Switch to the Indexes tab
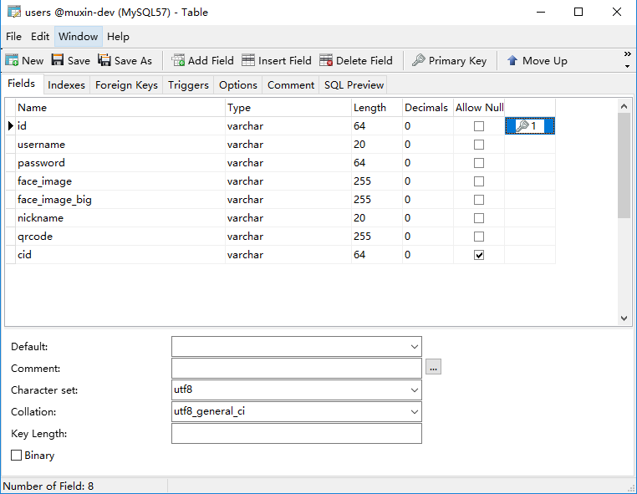This screenshot has height=494, width=637. click(x=66, y=85)
